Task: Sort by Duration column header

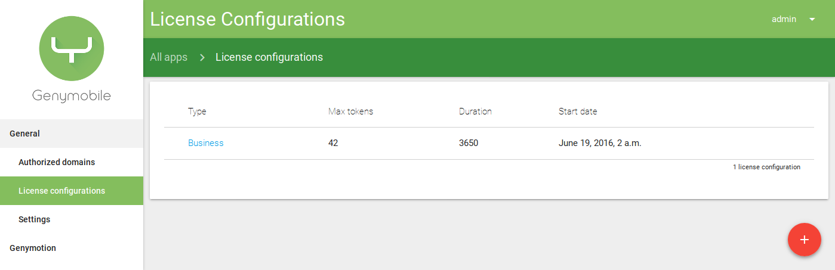Action: [x=475, y=111]
